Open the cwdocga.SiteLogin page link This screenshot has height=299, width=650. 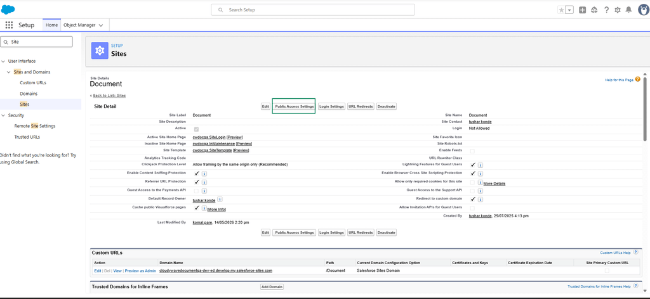tap(209, 137)
